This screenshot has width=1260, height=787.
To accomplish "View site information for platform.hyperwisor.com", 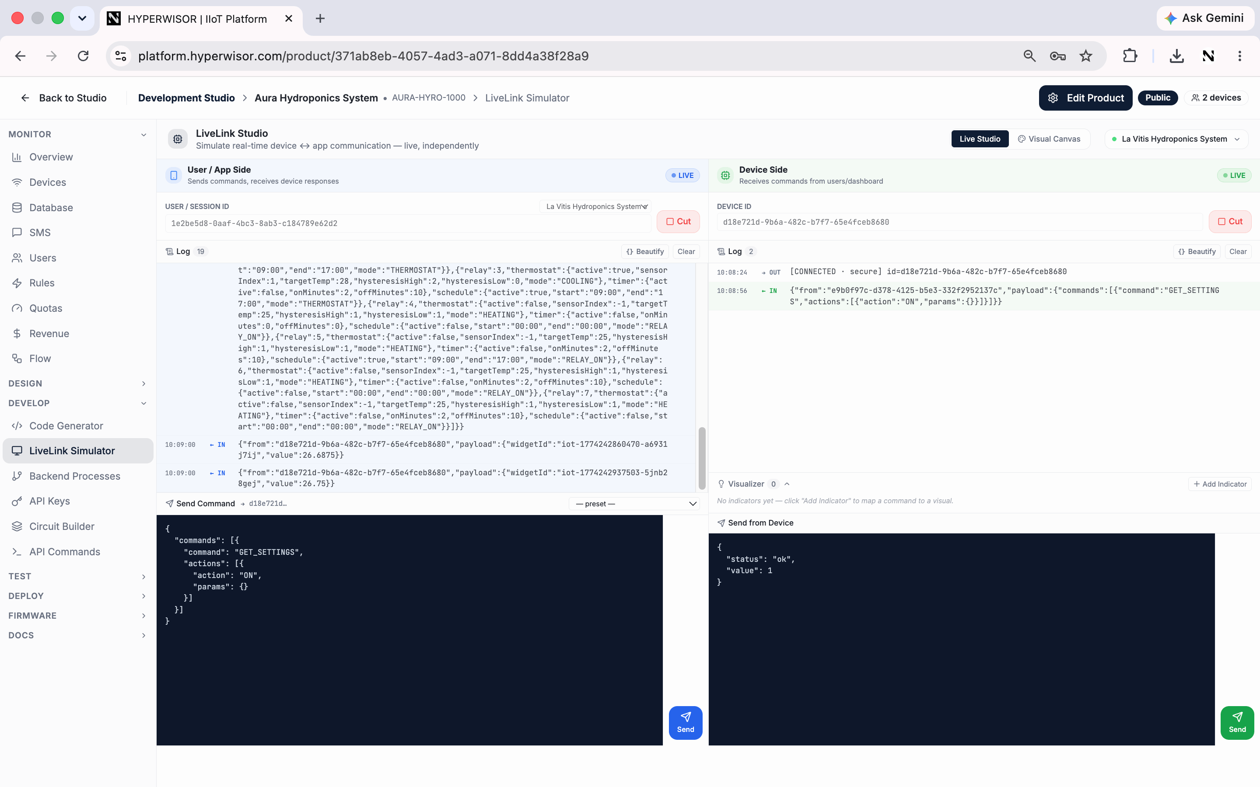I will click(121, 56).
